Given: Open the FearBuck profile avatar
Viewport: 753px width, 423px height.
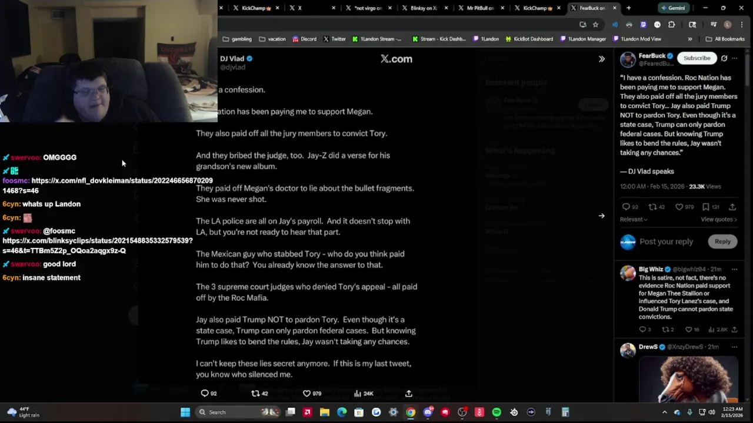Looking at the screenshot, I should [628, 59].
